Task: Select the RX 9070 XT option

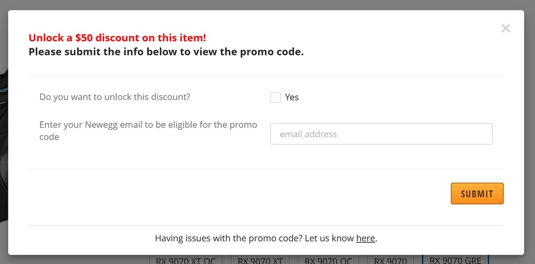Action: click(260, 260)
